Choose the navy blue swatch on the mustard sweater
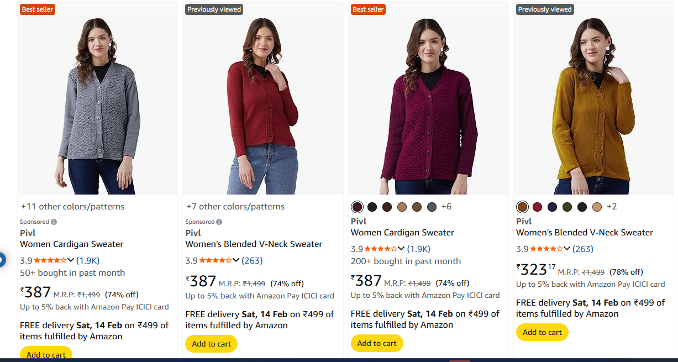Viewport: 678px width, 362px height. pos(552,207)
